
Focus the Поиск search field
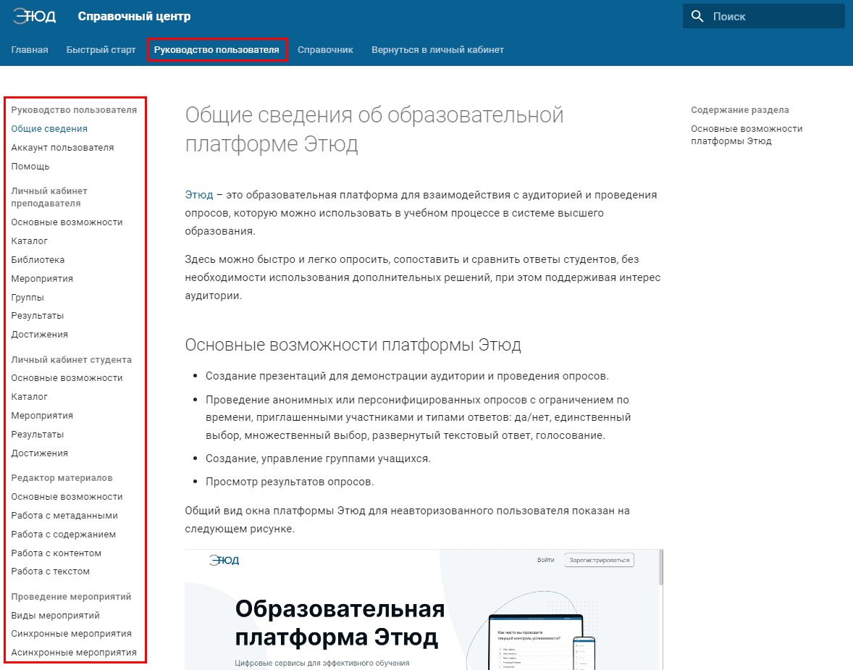[764, 17]
